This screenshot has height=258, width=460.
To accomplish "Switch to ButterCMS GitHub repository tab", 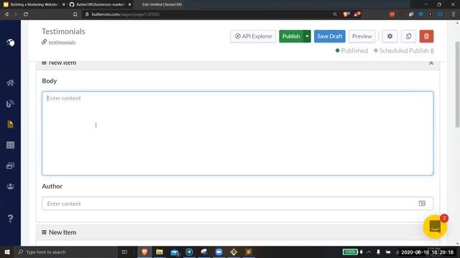I will (100, 4).
